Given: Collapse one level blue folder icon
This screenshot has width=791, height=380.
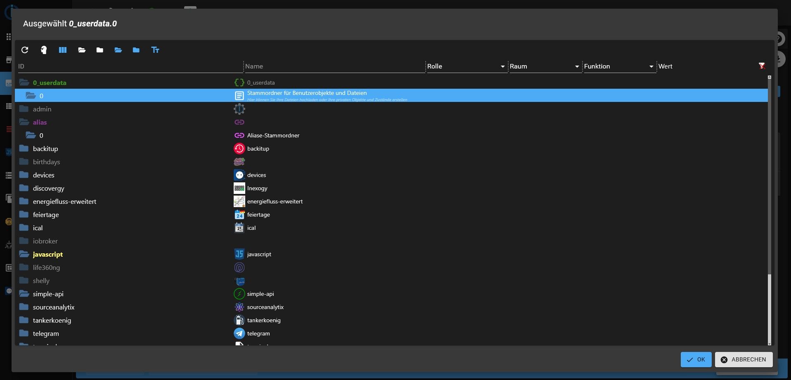Looking at the screenshot, I should tap(136, 50).
